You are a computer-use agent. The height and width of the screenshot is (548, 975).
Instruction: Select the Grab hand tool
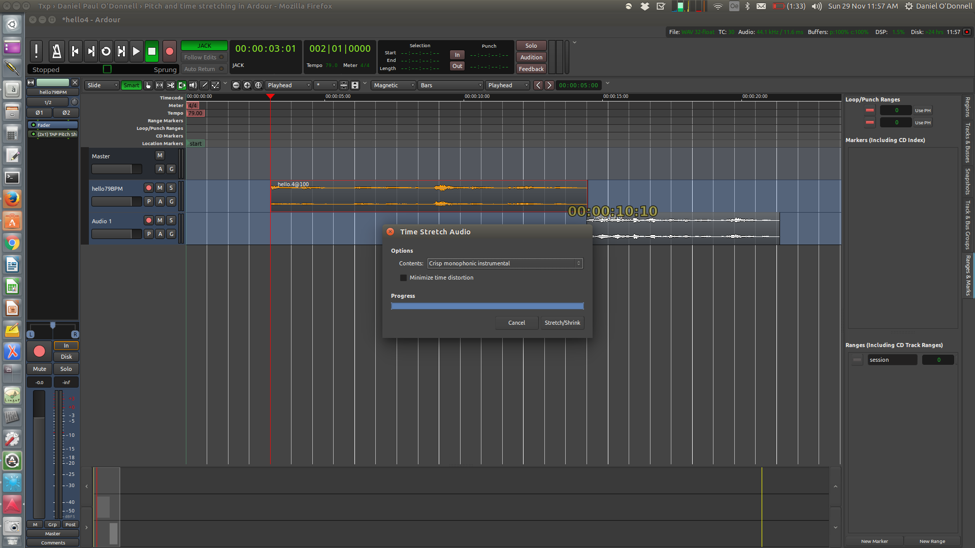[x=148, y=85]
